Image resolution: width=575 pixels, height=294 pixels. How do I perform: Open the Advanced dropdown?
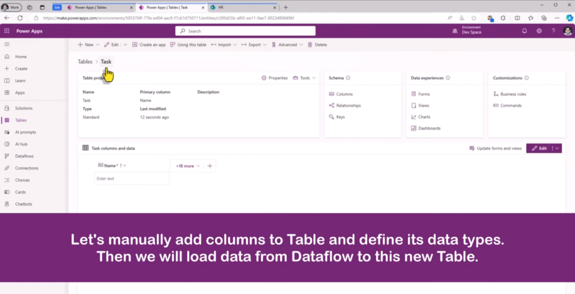(287, 45)
